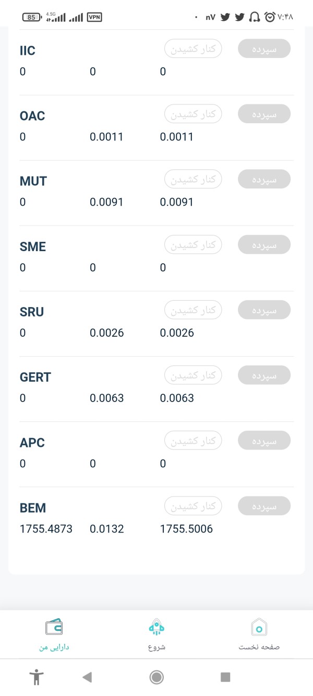The width and height of the screenshot is (313, 696).
Task: Switch to the صفحه نخست tab label
Action: pyautogui.click(x=259, y=647)
